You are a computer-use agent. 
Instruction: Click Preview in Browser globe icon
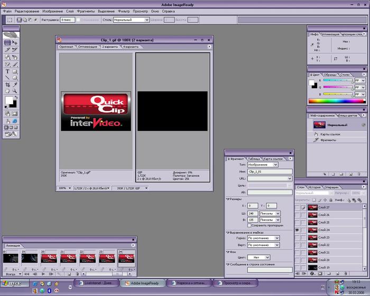coord(15,121)
